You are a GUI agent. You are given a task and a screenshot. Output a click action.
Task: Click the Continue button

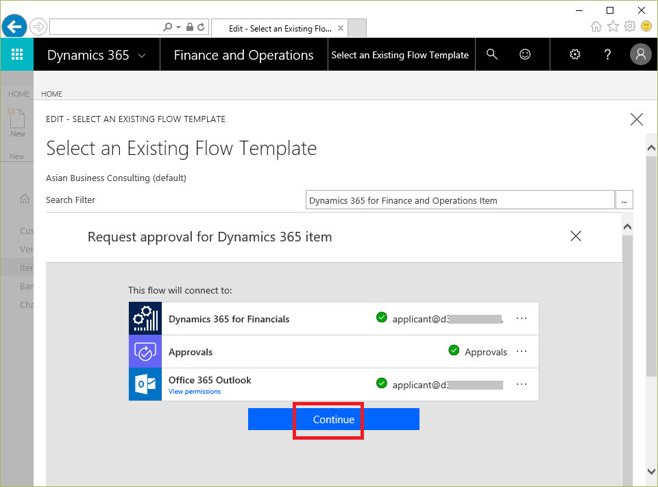pyautogui.click(x=333, y=419)
